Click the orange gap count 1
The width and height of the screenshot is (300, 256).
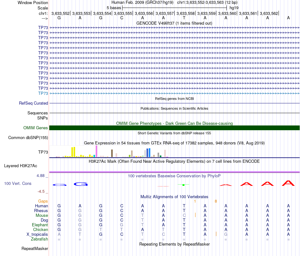(195, 201)
